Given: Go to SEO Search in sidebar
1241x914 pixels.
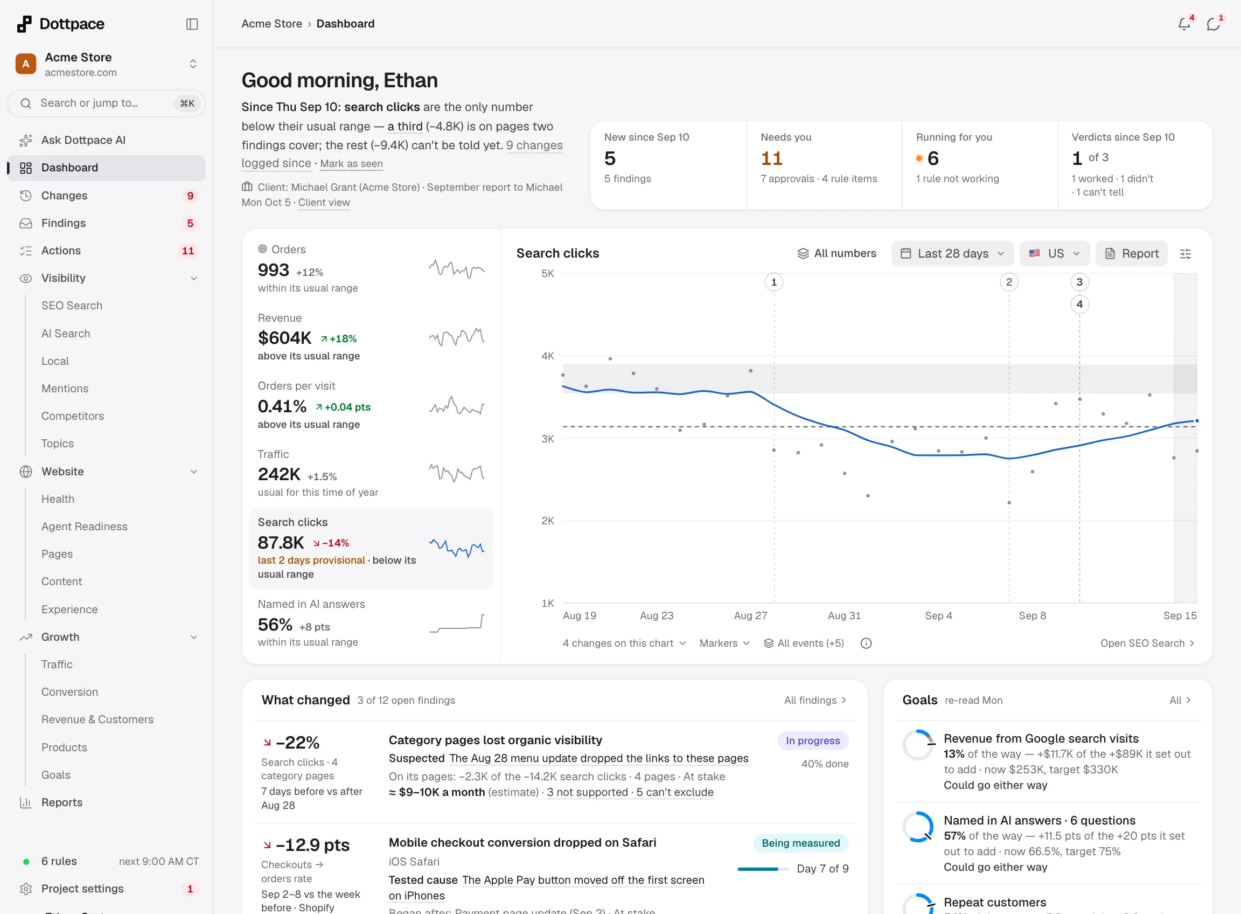Looking at the screenshot, I should click(72, 306).
